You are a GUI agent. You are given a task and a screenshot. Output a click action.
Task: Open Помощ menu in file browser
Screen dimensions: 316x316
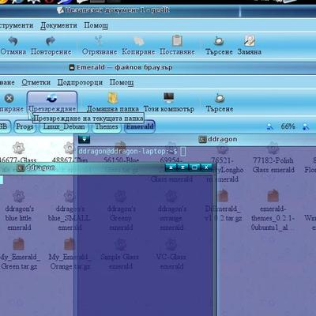click(x=122, y=83)
